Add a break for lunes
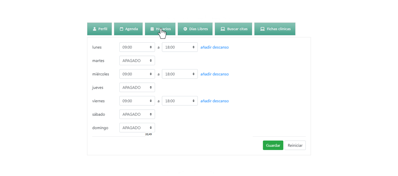Viewport: 398px width, 176px height. (215, 47)
